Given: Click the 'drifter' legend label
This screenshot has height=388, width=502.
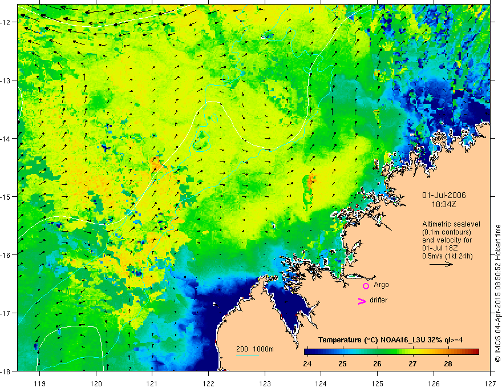Looking at the screenshot, I should pyautogui.click(x=378, y=300).
